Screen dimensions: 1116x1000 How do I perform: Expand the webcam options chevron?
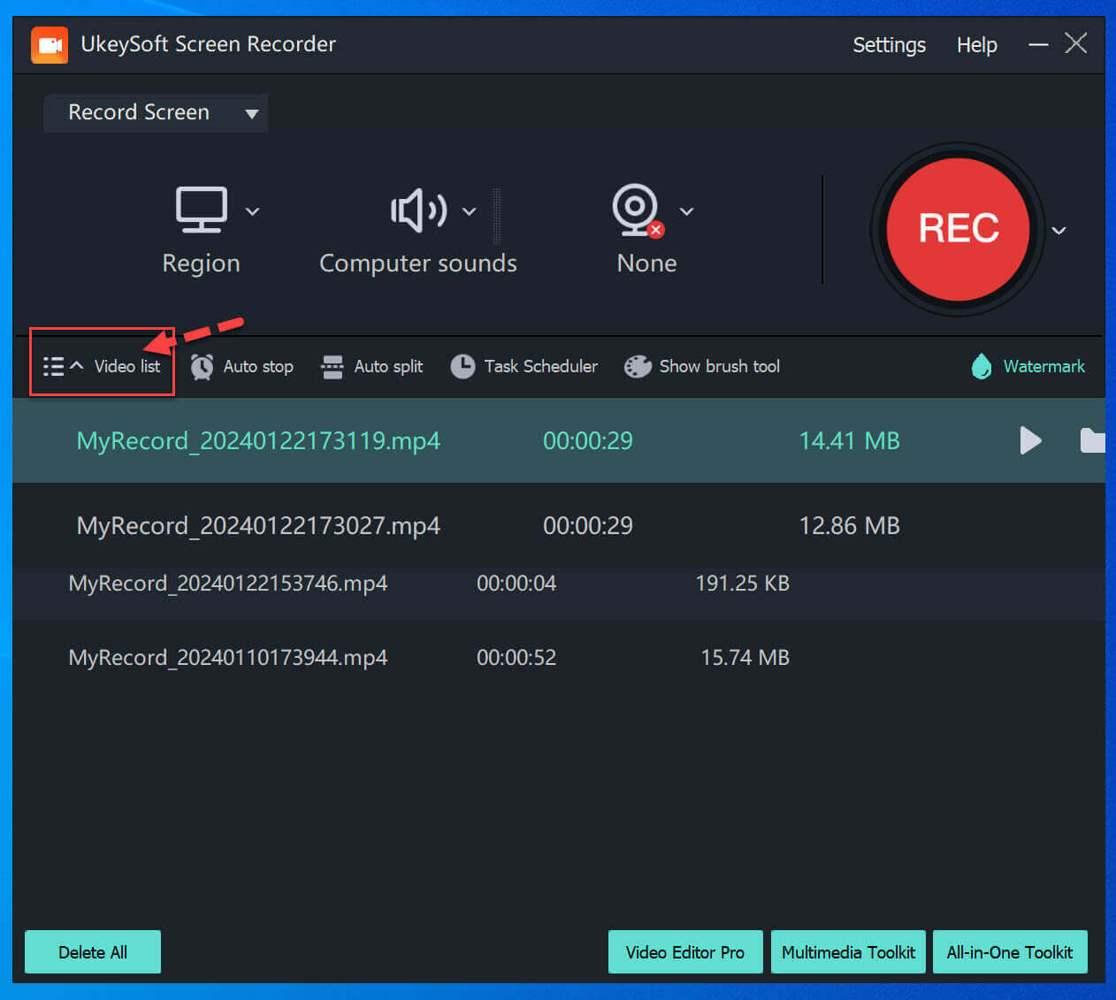(x=686, y=211)
